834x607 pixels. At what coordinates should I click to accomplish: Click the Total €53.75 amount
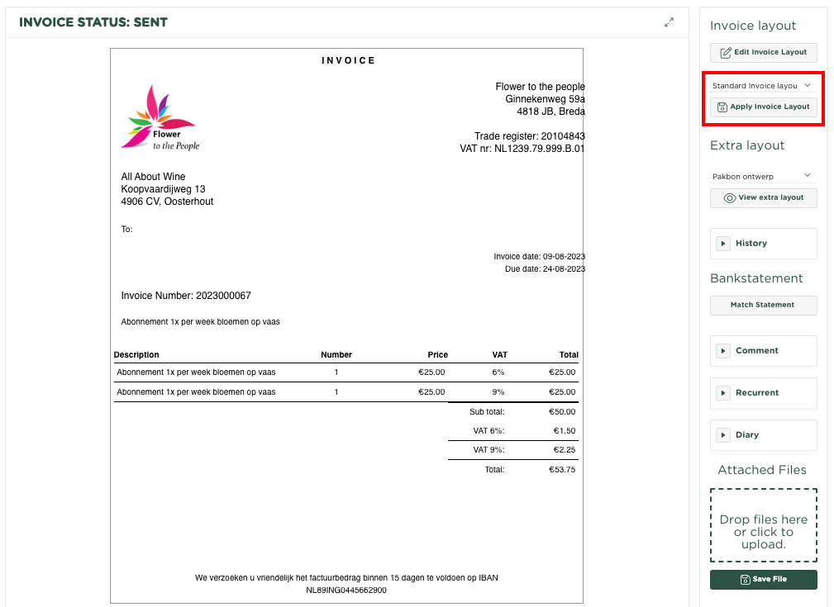tap(562, 470)
